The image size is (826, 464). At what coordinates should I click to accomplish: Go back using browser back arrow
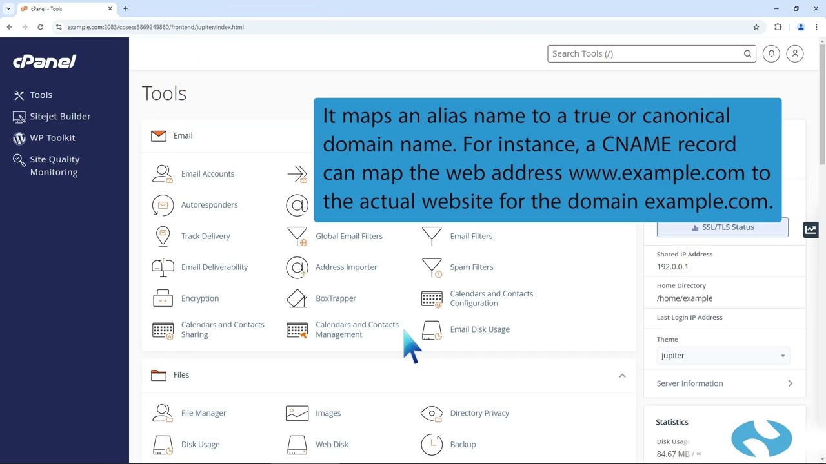(x=9, y=27)
